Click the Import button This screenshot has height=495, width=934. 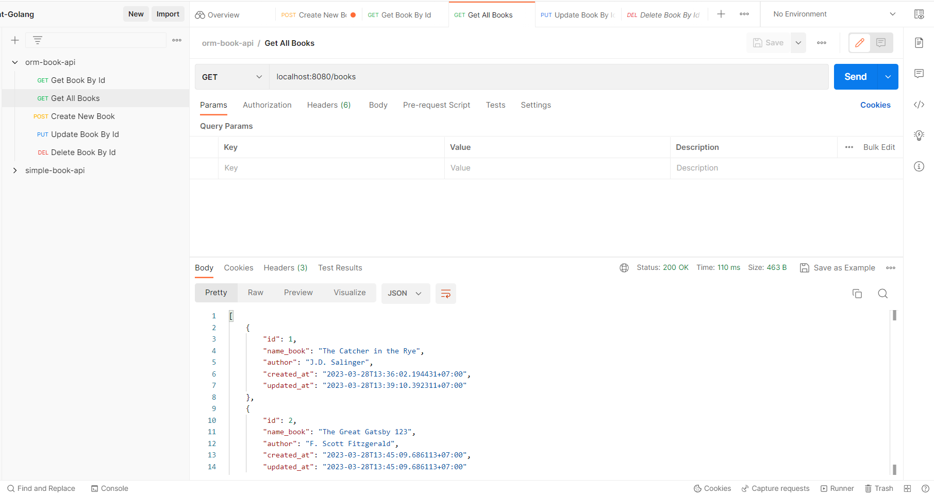(168, 14)
